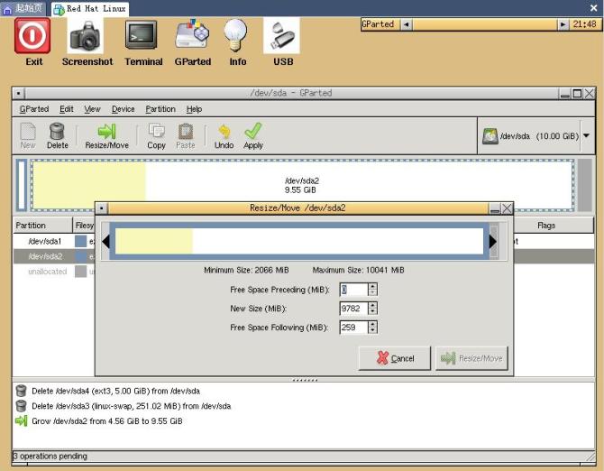Click the /dev/sda disk device icon
This screenshot has height=471, width=604.
(490, 136)
